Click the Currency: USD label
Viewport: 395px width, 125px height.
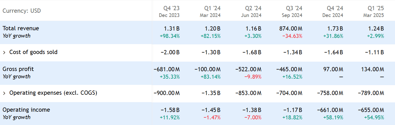pyautogui.click(x=22, y=11)
